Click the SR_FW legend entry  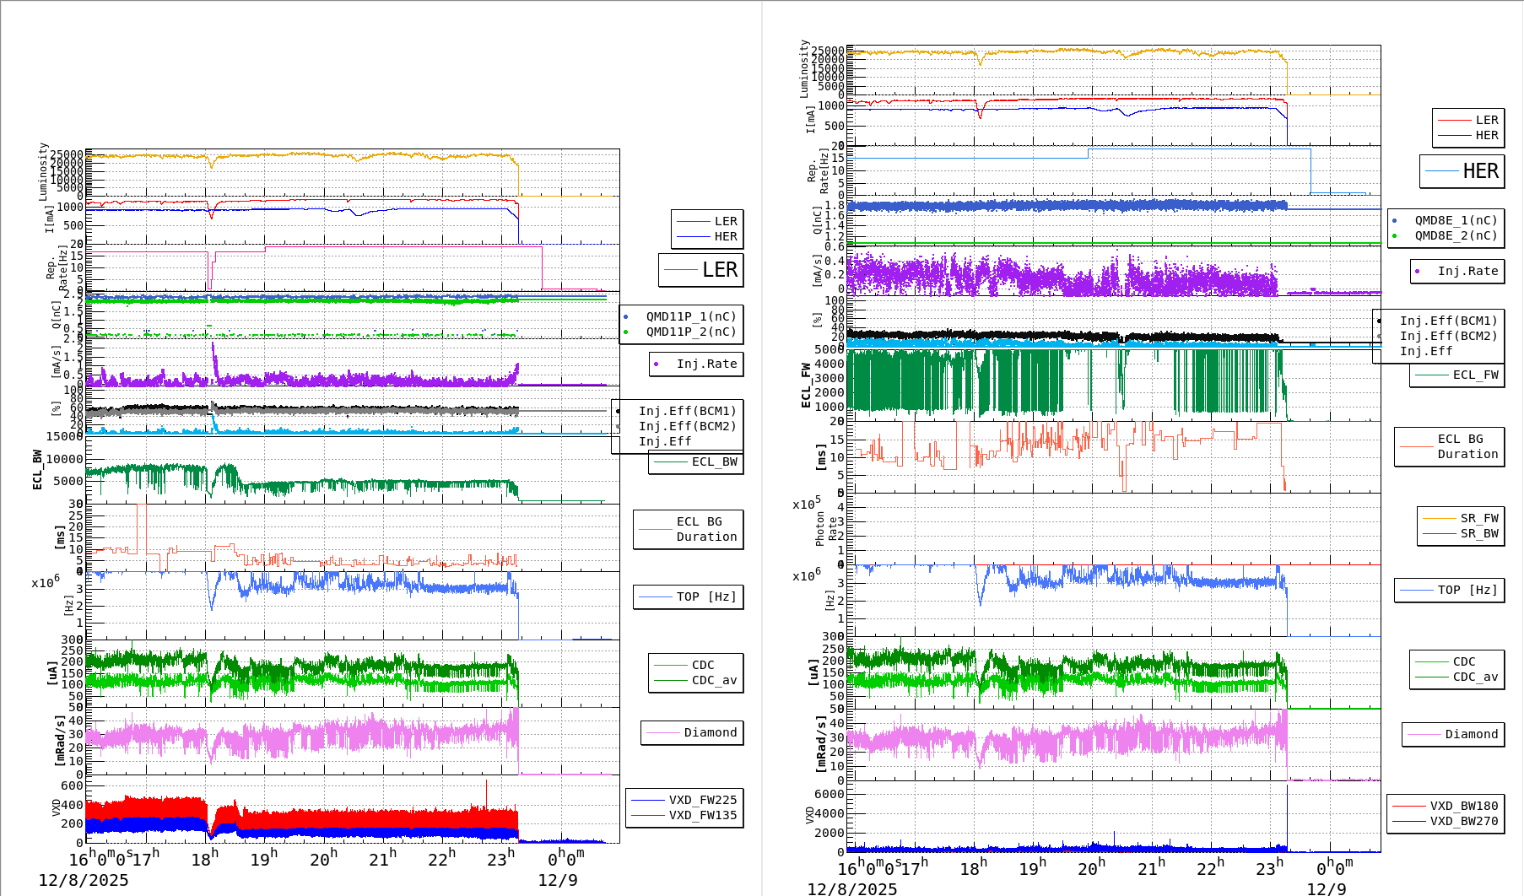tap(1478, 518)
